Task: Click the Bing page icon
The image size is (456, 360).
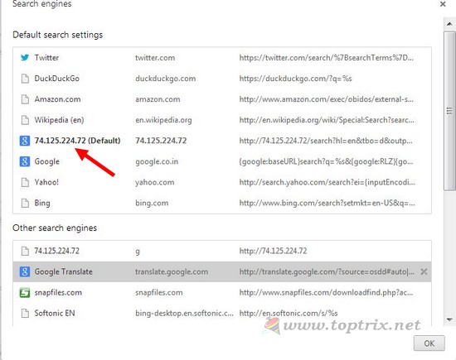Action: coord(25,203)
